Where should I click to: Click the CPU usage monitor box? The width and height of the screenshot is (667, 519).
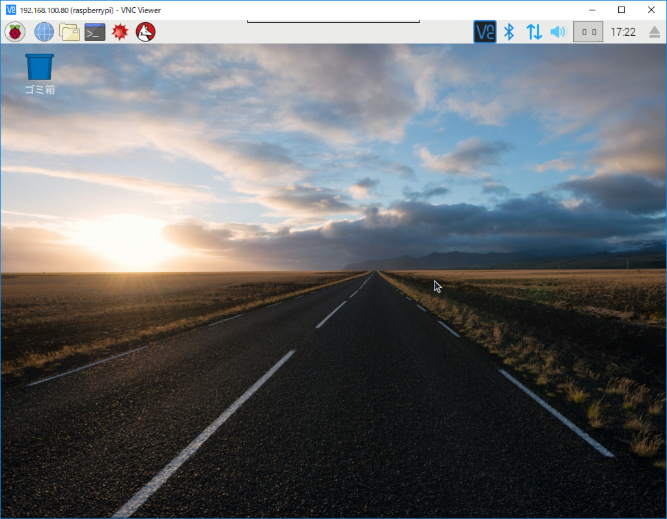(588, 32)
